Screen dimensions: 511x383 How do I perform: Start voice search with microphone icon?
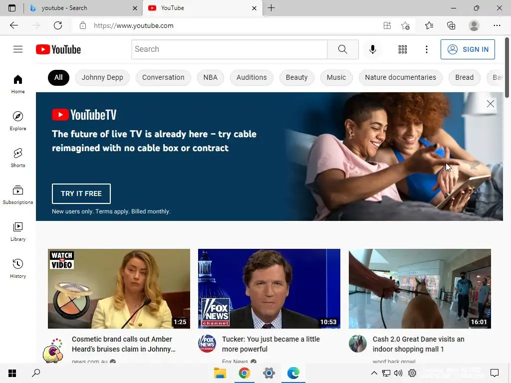372,49
